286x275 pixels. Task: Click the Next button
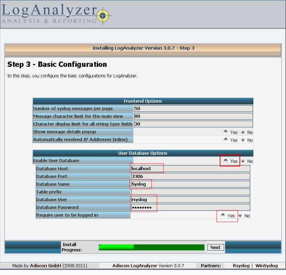pyautogui.click(x=215, y=247)
